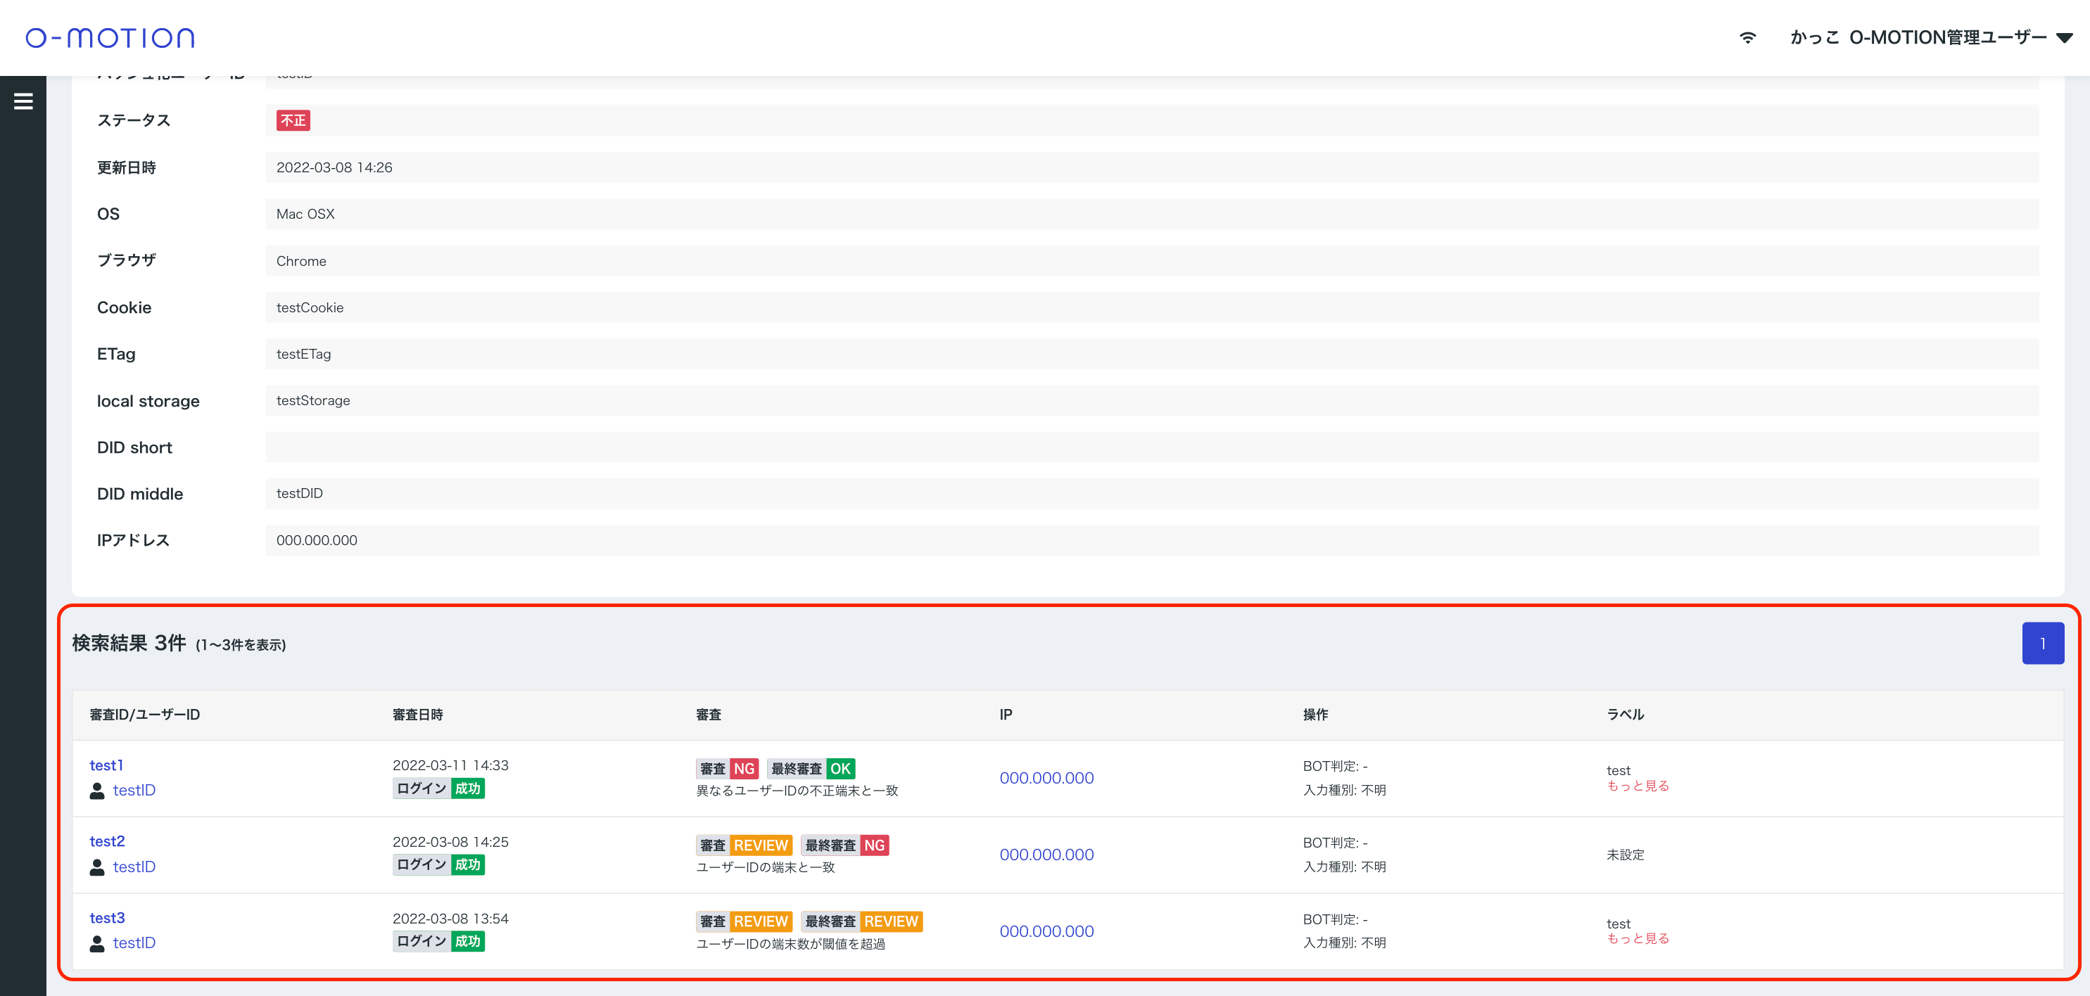Expand もっと見る in test1 label
Image resolution: width=2090 pixels, height=996 pixels.
[x=1638, y=786]
